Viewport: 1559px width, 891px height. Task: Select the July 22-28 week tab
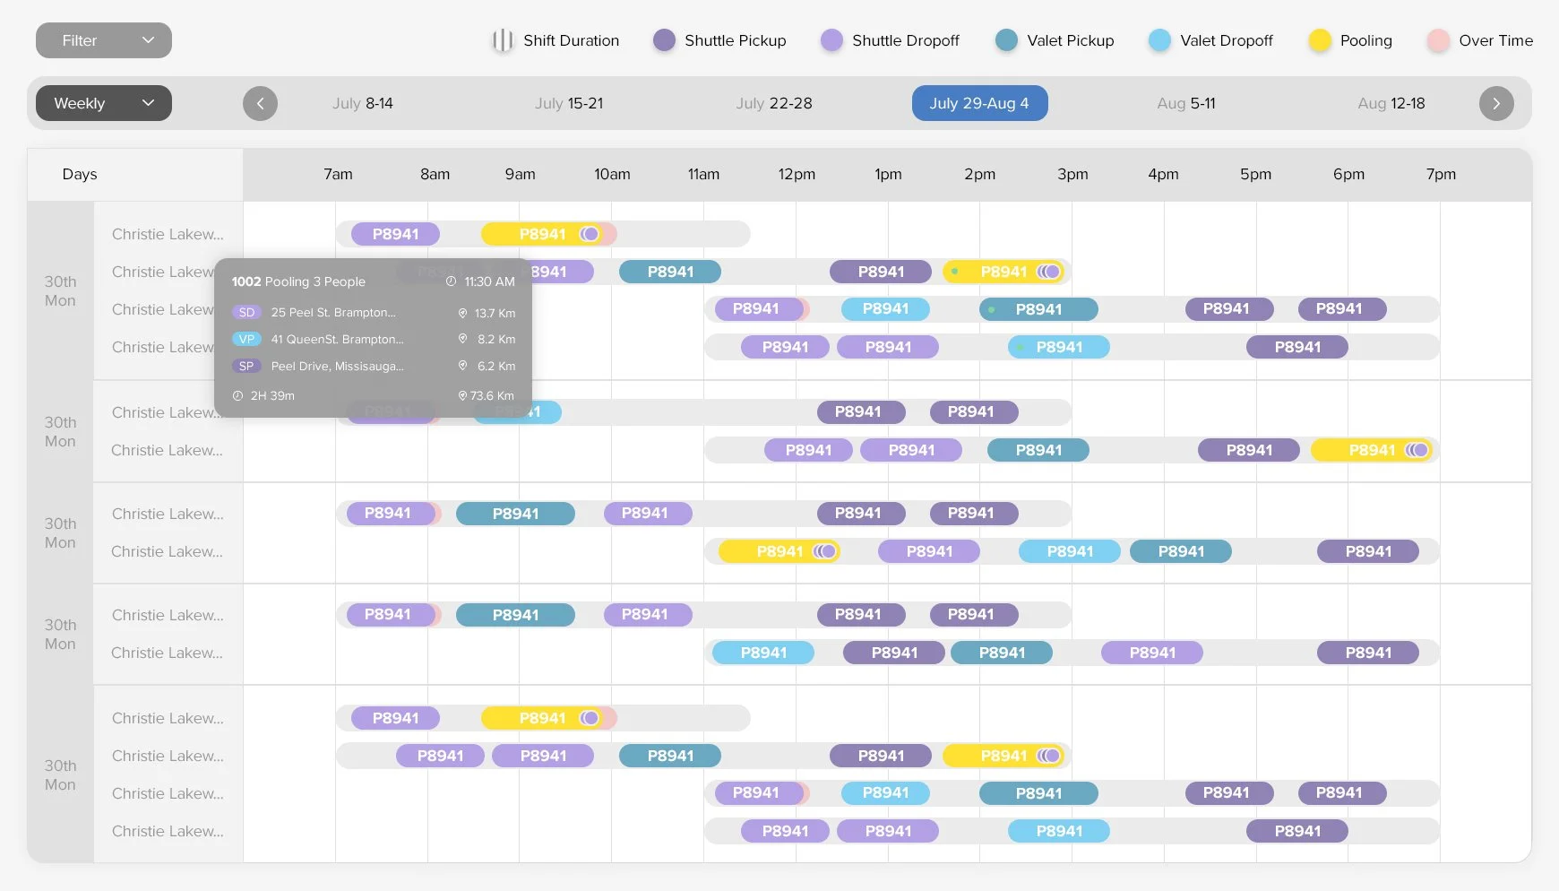774,103
